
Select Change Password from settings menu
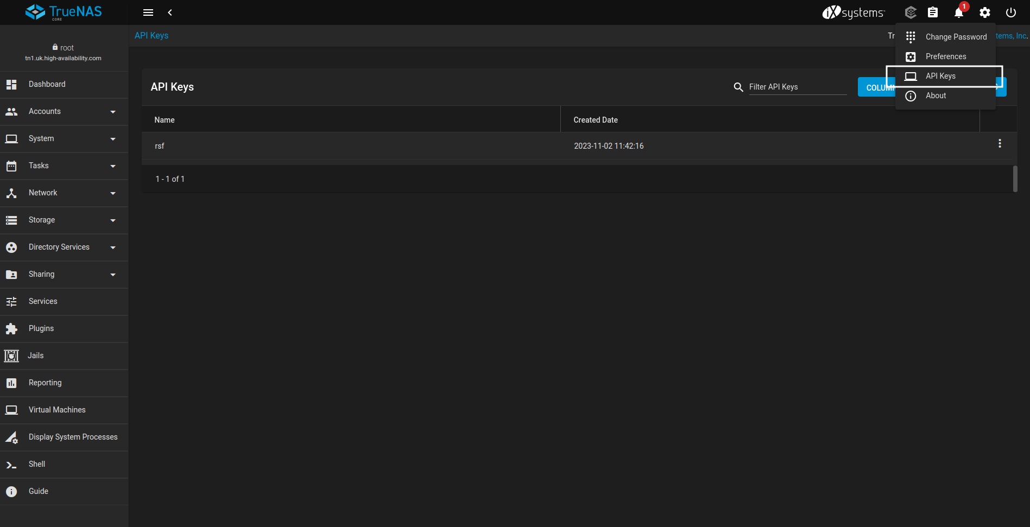click(956, 37)
